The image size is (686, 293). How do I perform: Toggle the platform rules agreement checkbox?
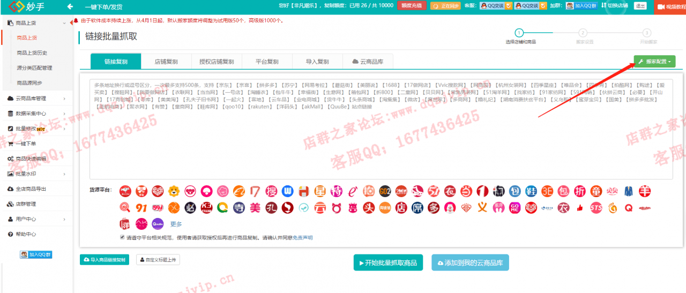tap(123, 237)
